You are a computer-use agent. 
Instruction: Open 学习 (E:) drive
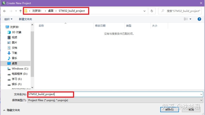click(15, 79)
